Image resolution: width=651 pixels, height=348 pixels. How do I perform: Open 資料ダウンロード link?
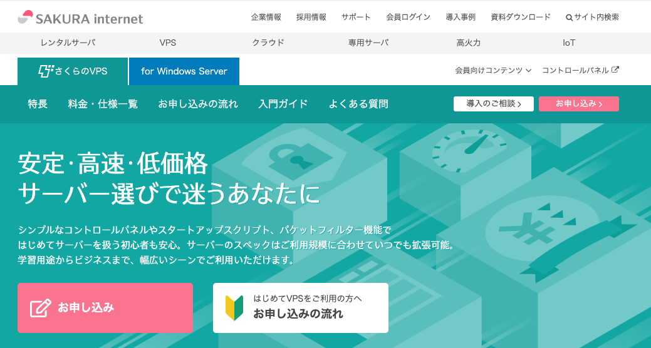(521, 17)
